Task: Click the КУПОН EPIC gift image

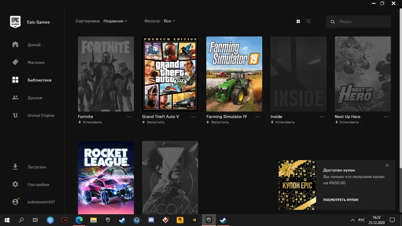Action: pyautogui.click(x=297, y=185)
